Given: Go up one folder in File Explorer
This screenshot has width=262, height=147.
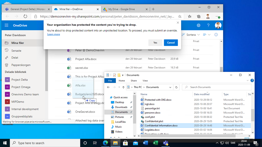Looking at the screenshot, I should point(123,87).
